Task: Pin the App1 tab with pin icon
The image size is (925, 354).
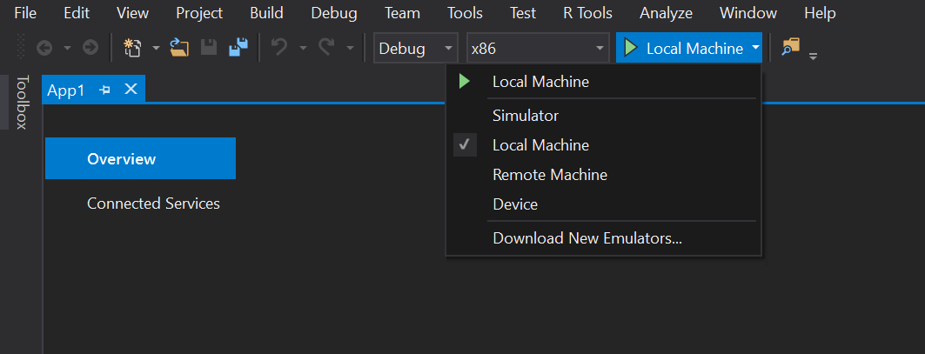Action: (x=105, y=90)
